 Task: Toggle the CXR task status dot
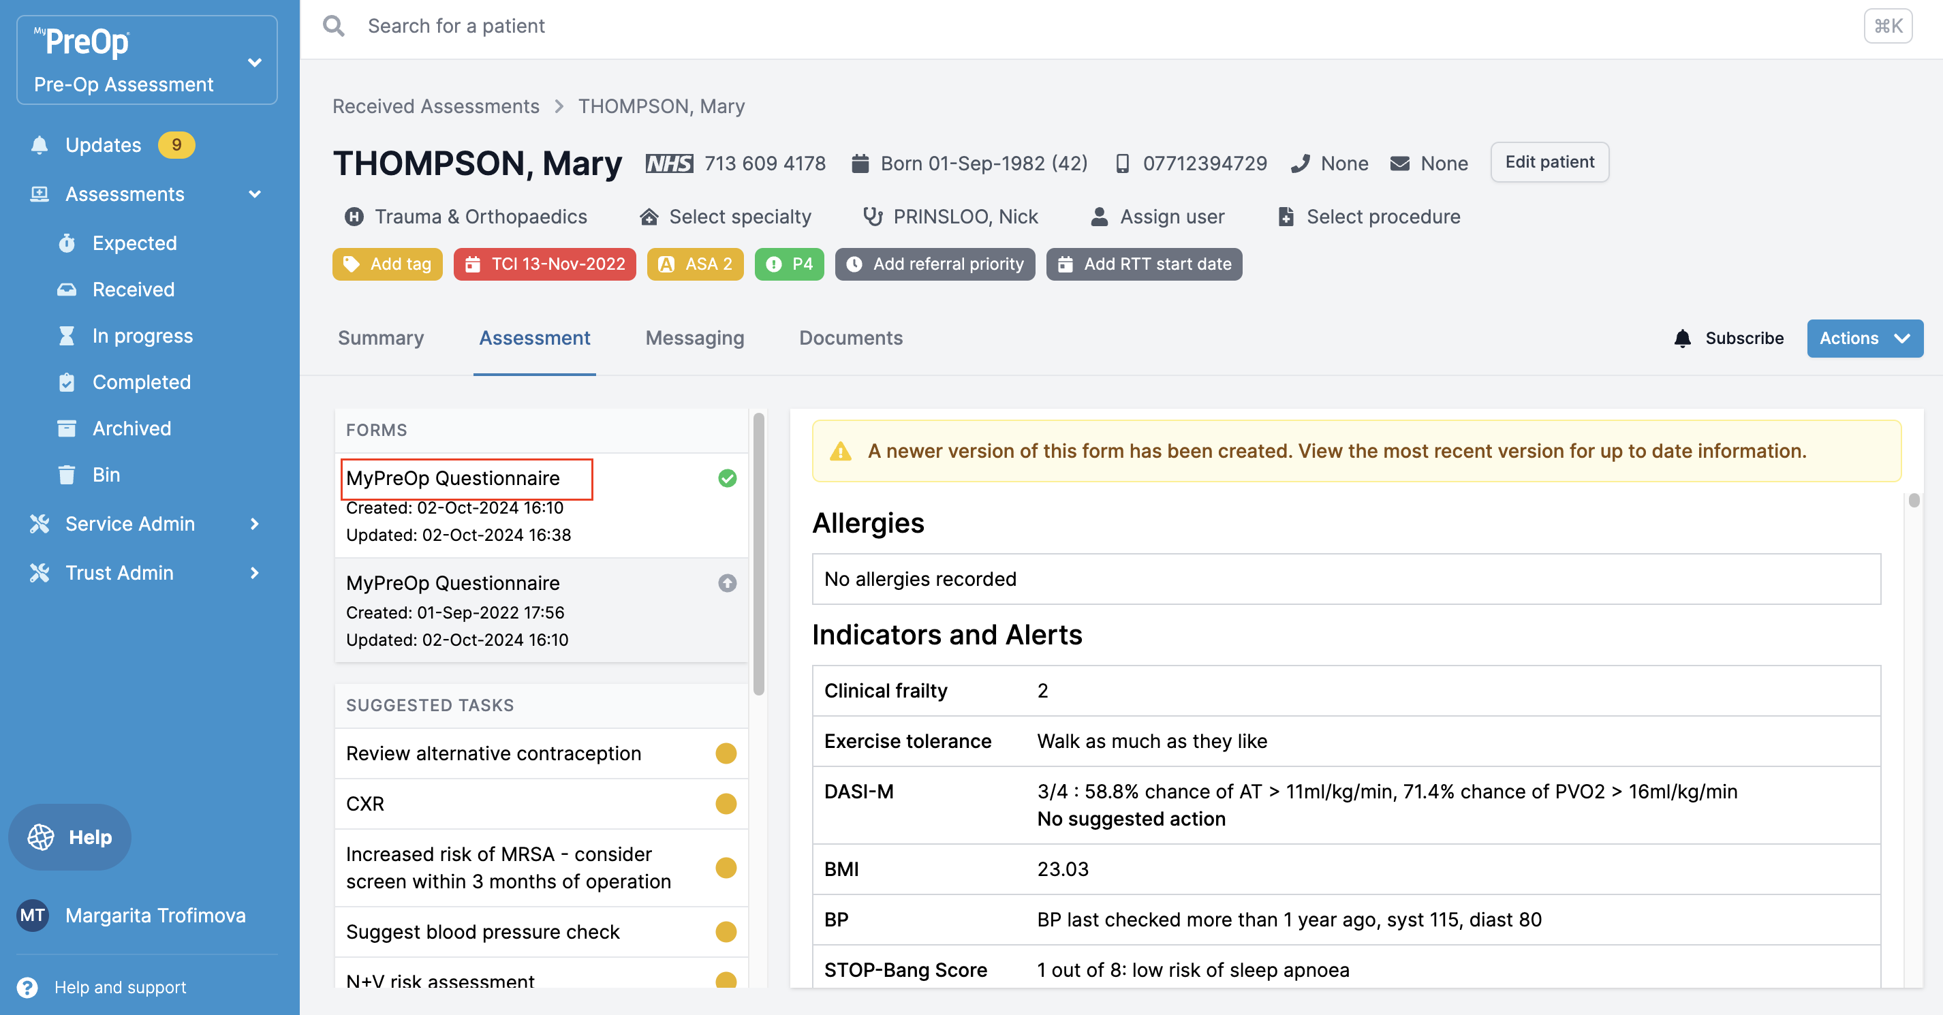tap(725, 803)
